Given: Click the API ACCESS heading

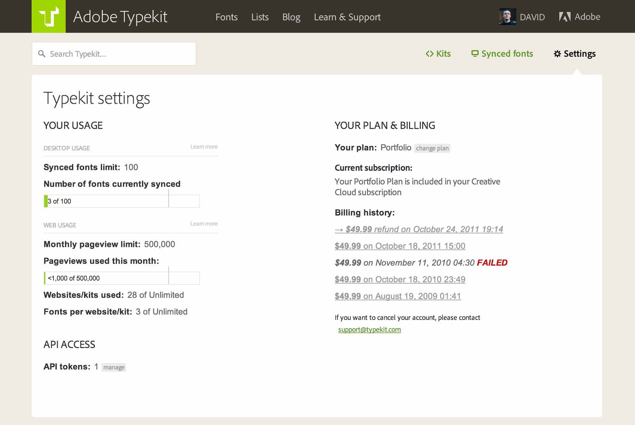Looking at the screenshot, I should point(69,344).
